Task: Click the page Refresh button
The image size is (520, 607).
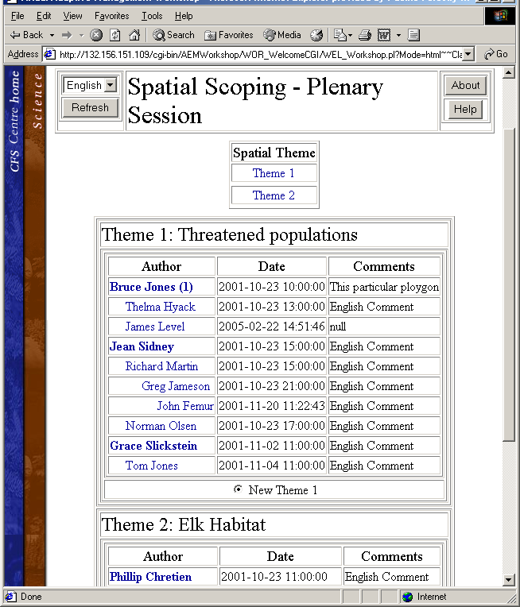Action: 90,107
